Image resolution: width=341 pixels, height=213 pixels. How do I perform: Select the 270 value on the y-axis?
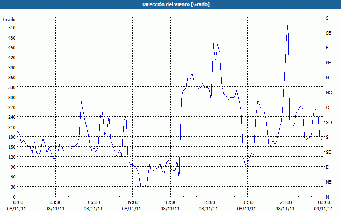[x=12, y=107]
